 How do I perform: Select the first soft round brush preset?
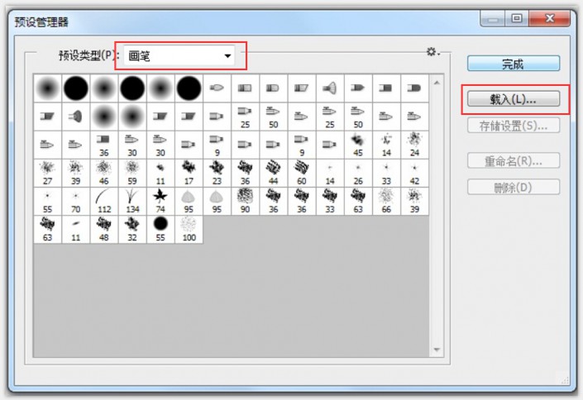click(x=47, y=87)
